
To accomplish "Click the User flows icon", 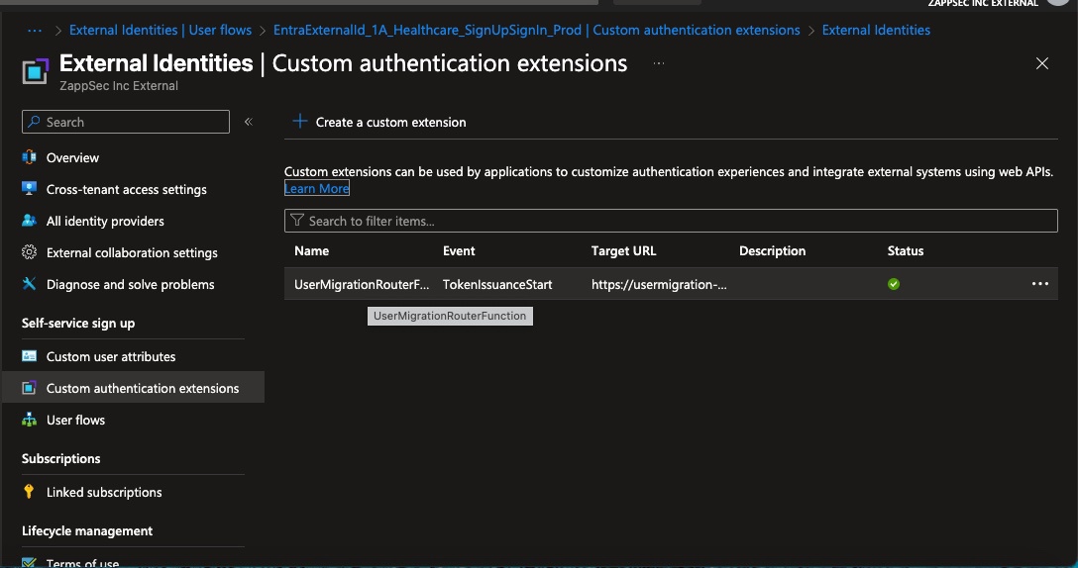I will click(29, 419).
